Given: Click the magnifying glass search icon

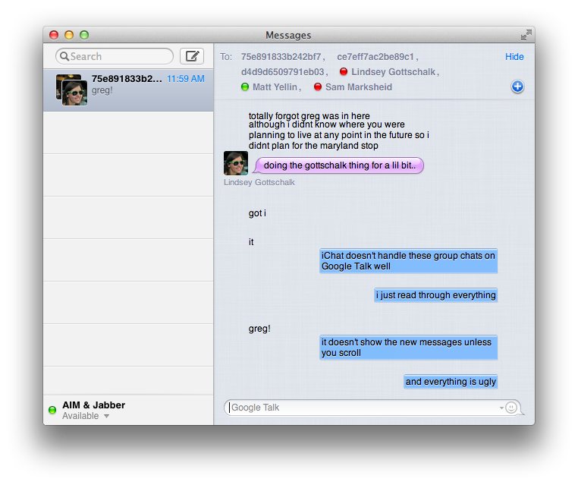Looking at the screenshot, I should pyautogui.click(x=64, y=56).
